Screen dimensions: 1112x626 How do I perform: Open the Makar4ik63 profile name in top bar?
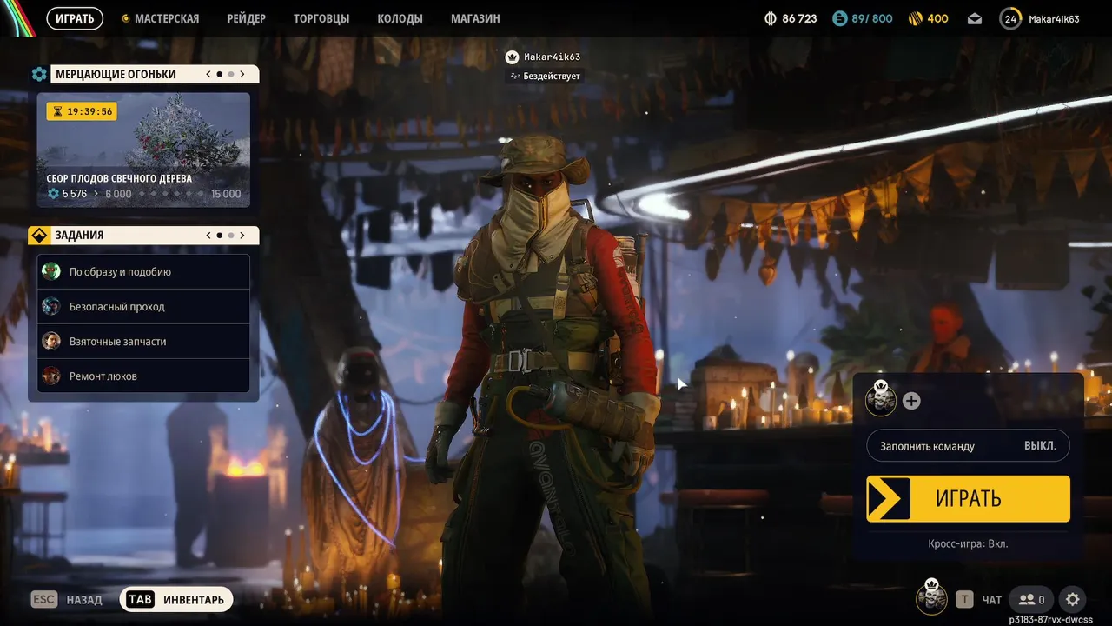[1054, 18]
